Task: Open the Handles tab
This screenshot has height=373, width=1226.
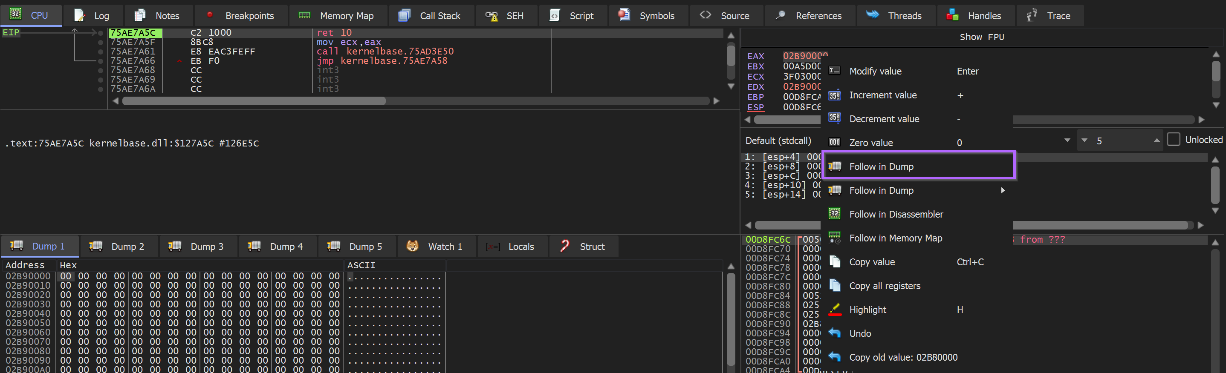Action: (976, 16)
